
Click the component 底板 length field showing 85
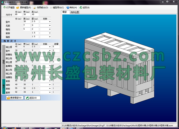pos(18,81)
